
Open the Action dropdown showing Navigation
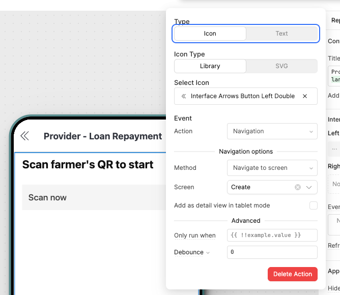coord(272,131)
